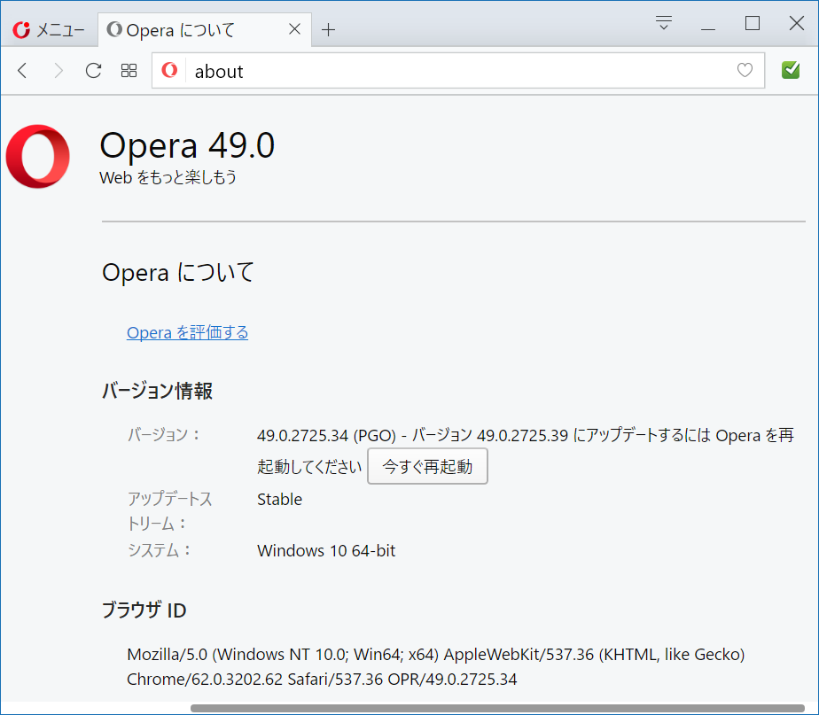
Task: Click the バージョン情報 heading
Action: point(157,391)
